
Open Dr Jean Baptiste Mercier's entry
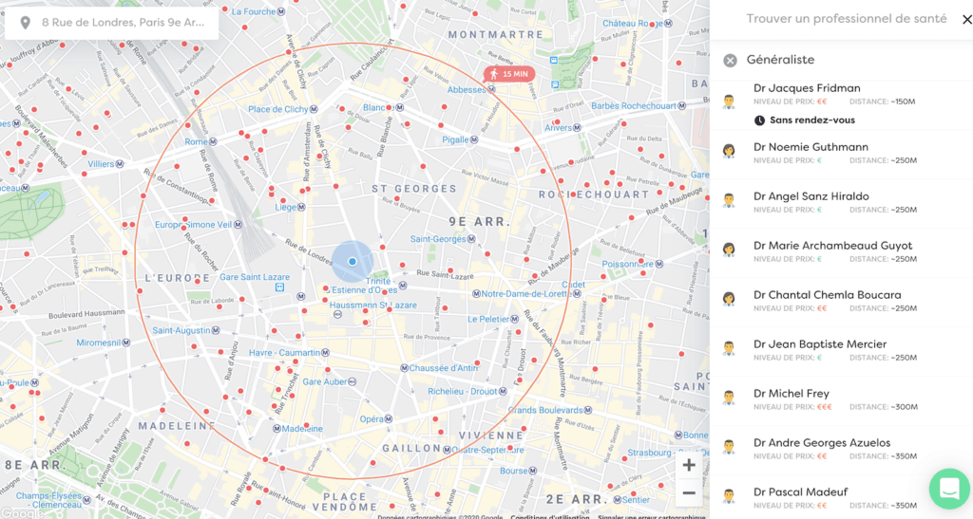click(x=819, y=344)
